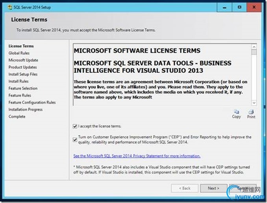The height and width of the screenshot is (203, 267).
Task: Select the Installation Progress step
Action: pos(26,110)
